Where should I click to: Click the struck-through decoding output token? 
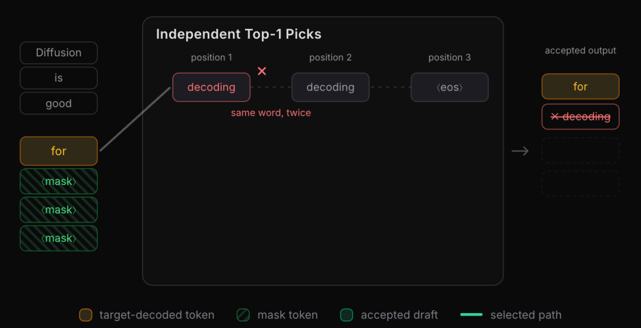580,117
